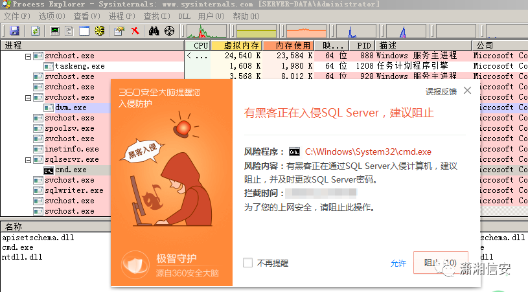528x292 pixels.
Task: Click the dwm.exe process icon
Action: 49,107
